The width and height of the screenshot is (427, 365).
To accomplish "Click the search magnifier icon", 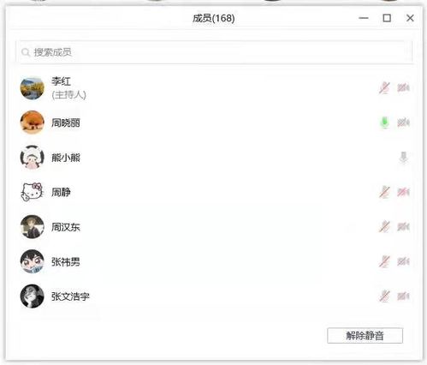I will 26,52.
